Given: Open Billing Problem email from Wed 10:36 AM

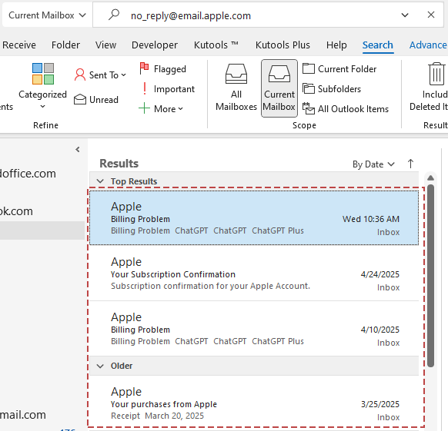Looking at the screenshot, I should pos(254,218).
